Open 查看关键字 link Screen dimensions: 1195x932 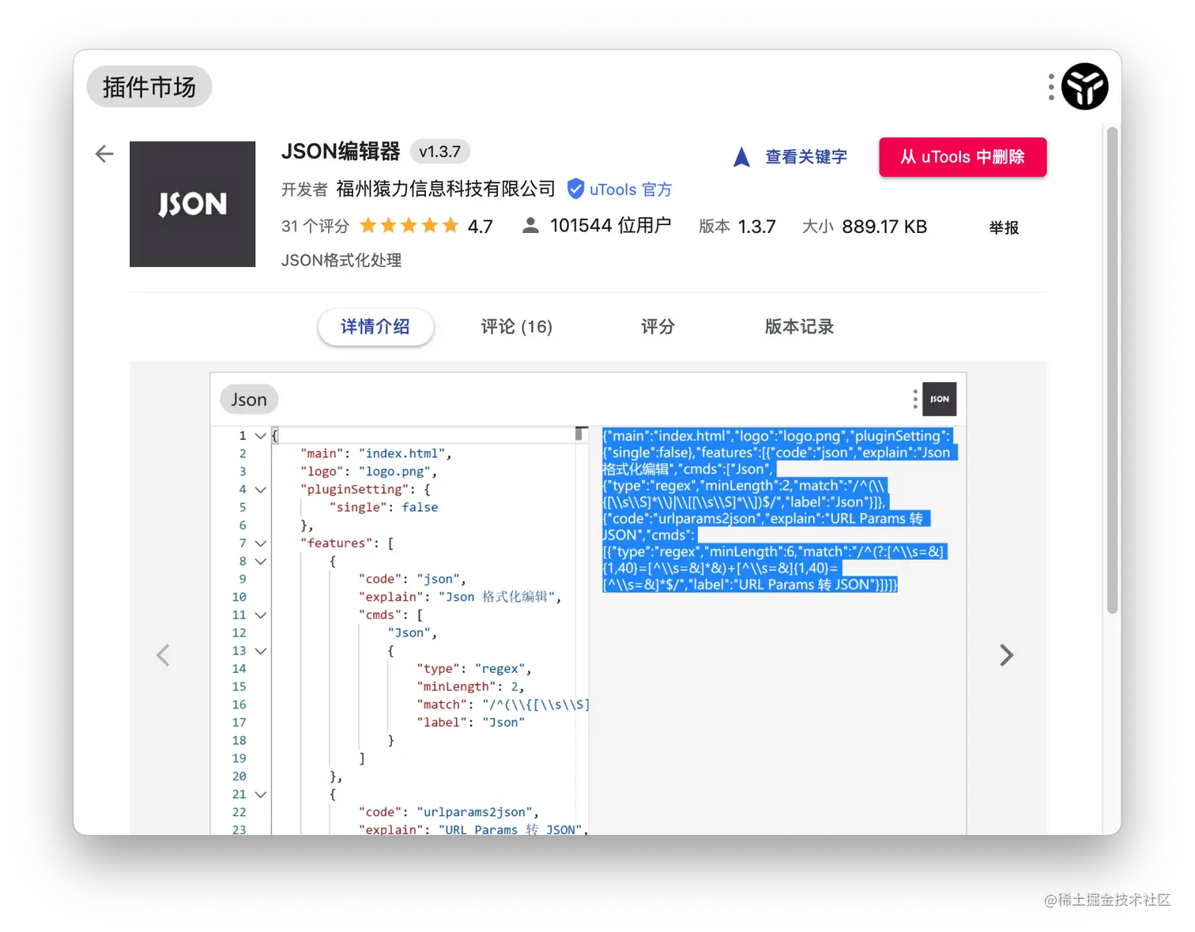805,157
